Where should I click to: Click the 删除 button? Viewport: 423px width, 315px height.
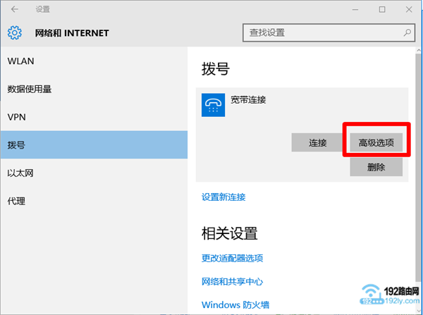pyautogui.click(x=376, y=167)
